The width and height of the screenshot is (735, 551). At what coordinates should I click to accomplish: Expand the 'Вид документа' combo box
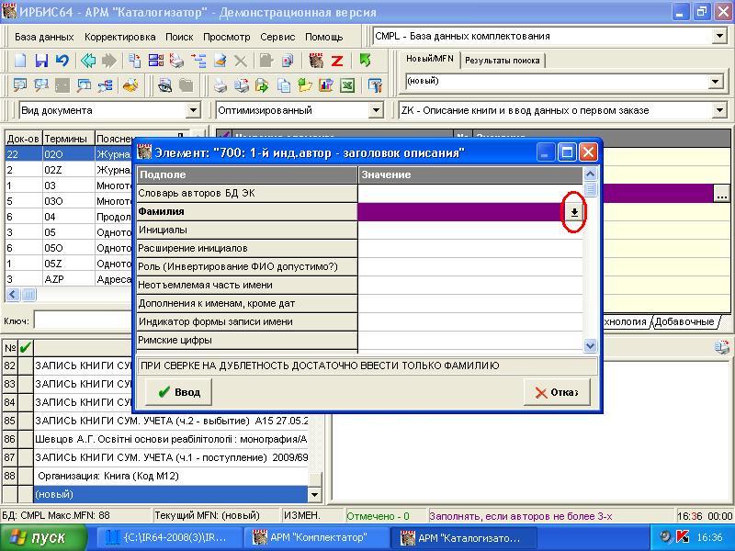(193, 110)
